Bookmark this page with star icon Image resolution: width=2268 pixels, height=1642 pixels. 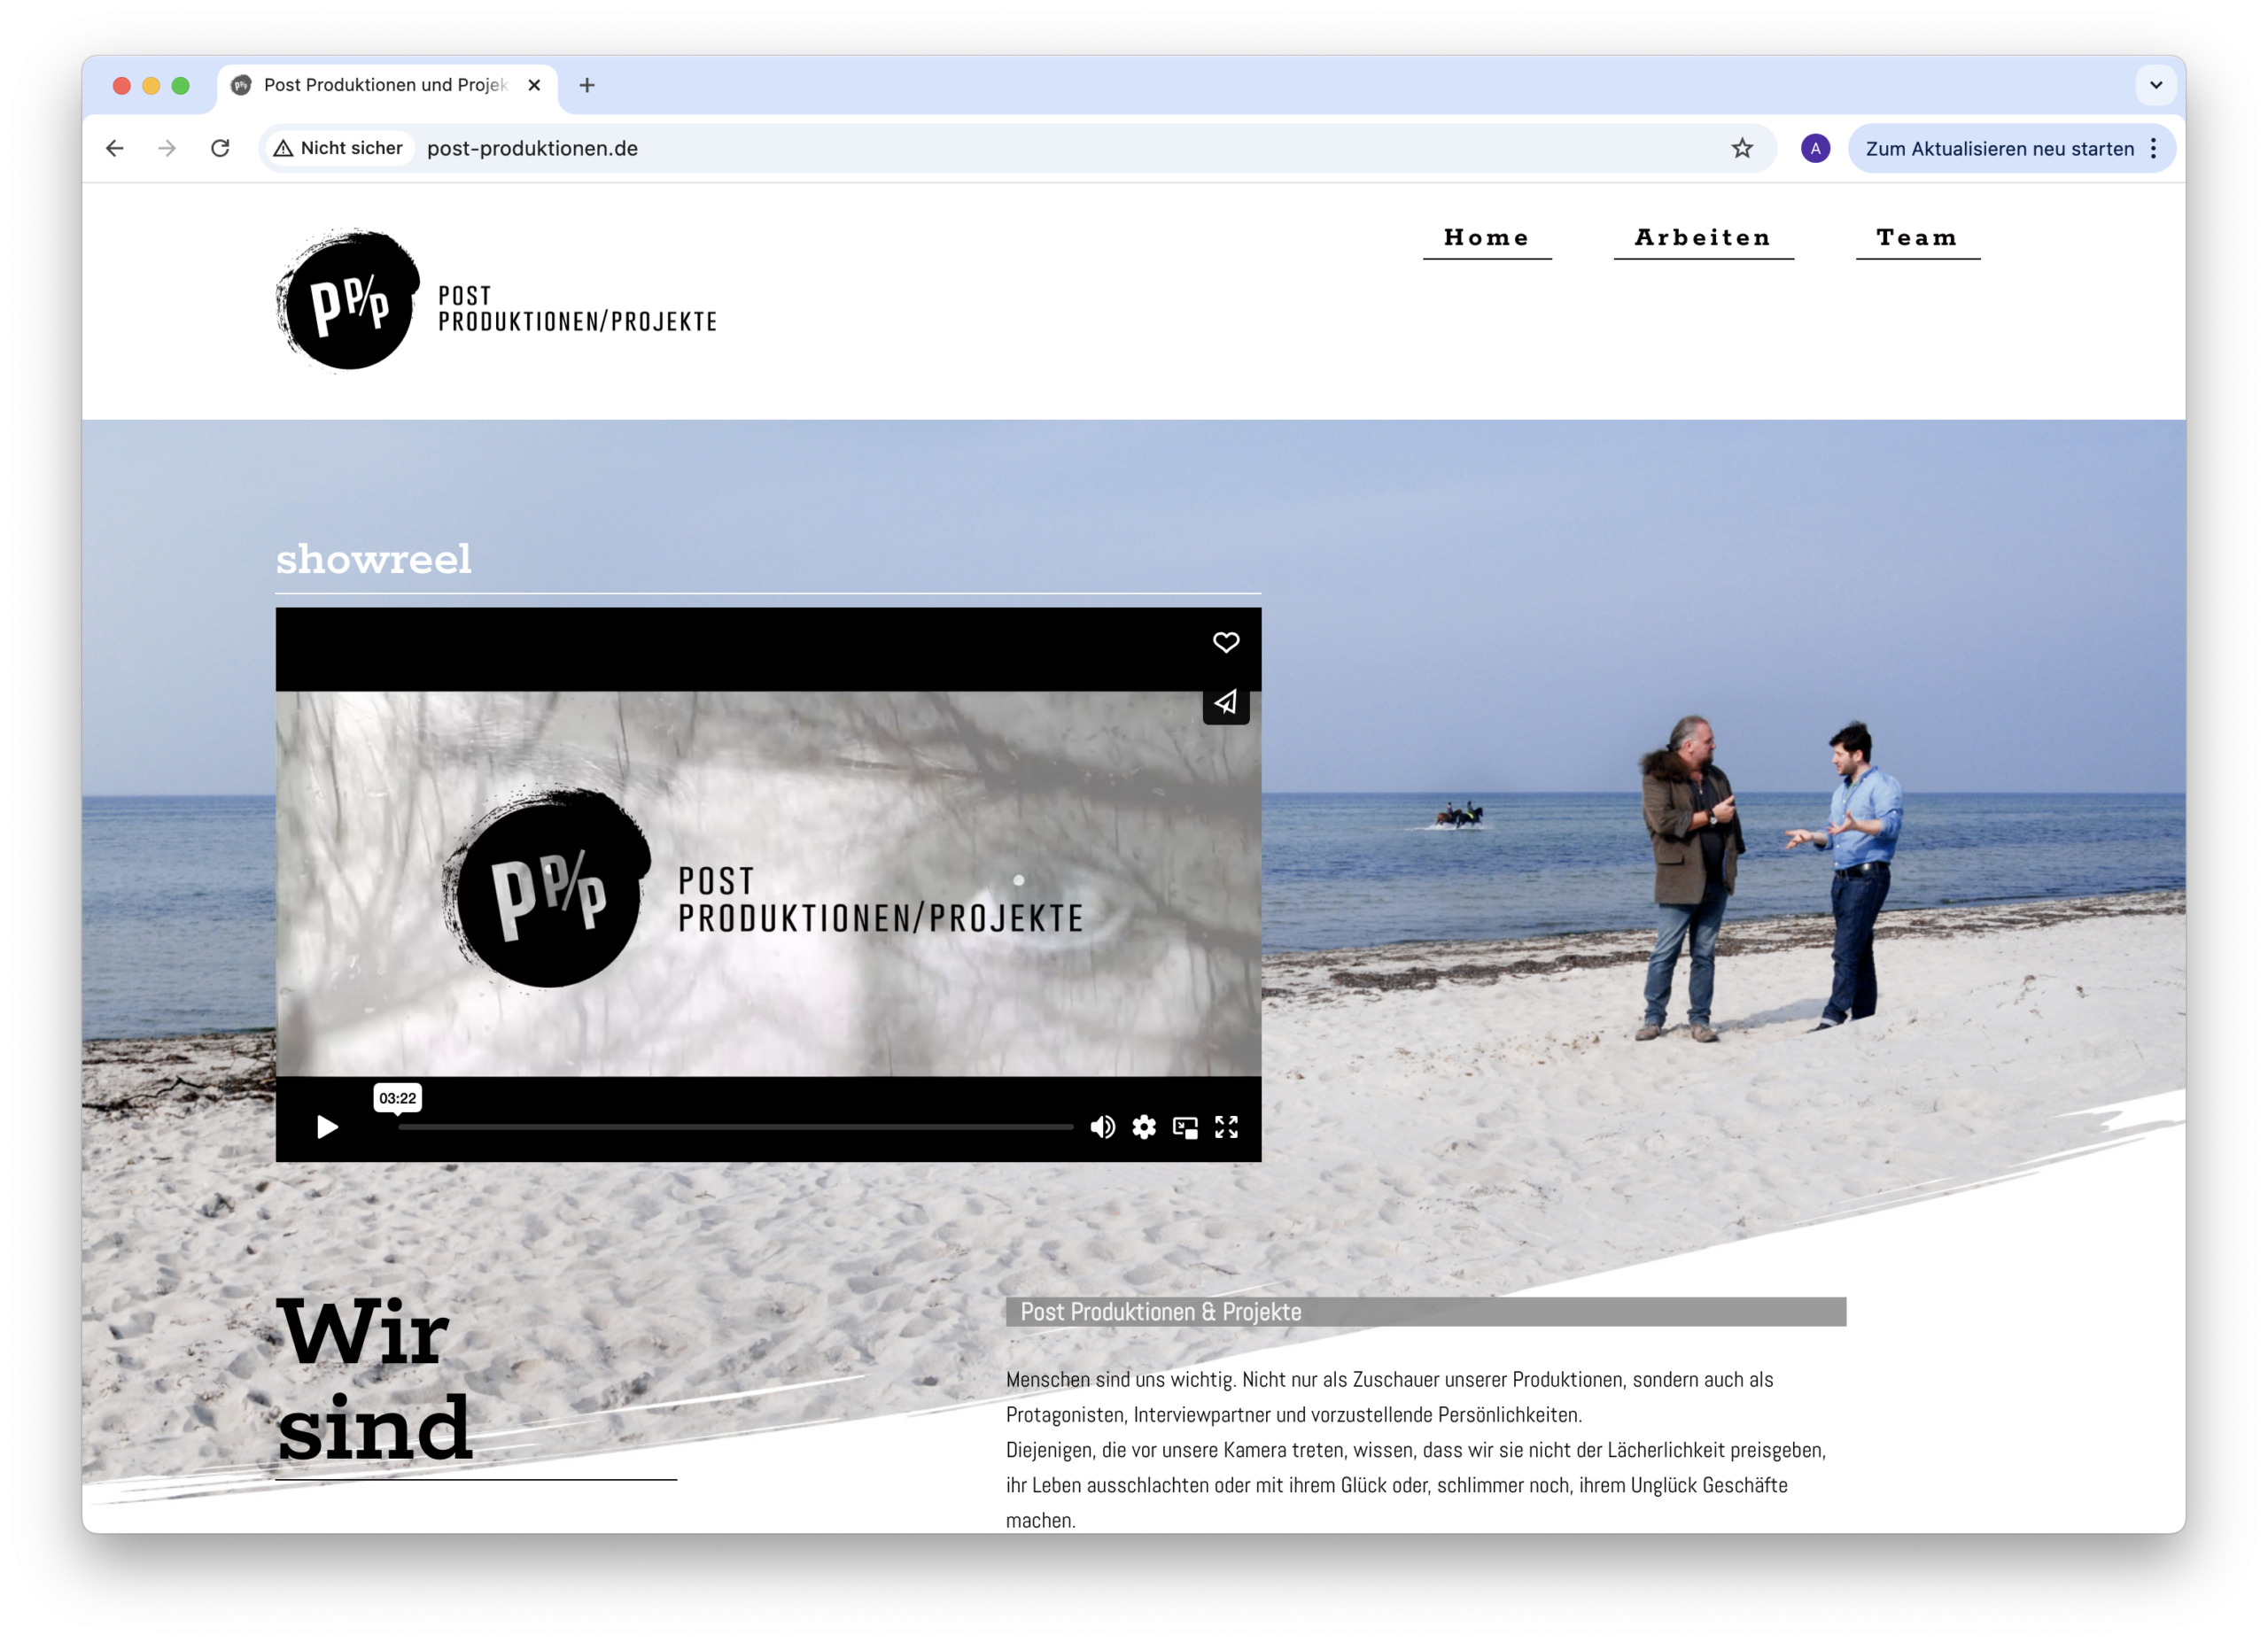pyautogui.click(x=1741, y=148)
